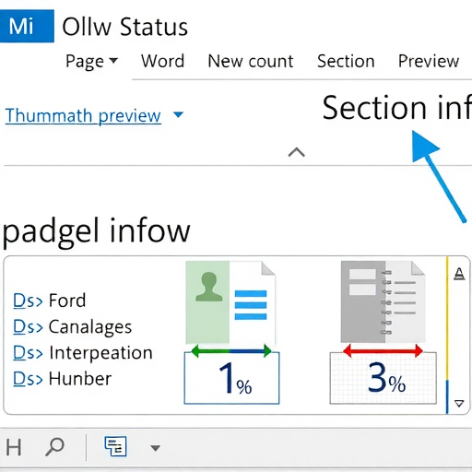Expand the dropdown arrow beside layout icon
This screenshot has width=472, height=472.
155,448
